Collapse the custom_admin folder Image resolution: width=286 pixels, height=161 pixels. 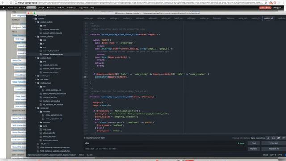click(x=36, y=22)
